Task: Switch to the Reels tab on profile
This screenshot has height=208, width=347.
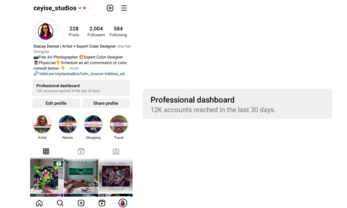Action: click(81, 151)
